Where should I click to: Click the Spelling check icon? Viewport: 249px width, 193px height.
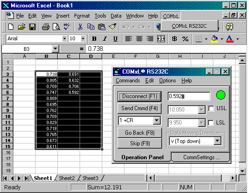(x=67, y=26)
